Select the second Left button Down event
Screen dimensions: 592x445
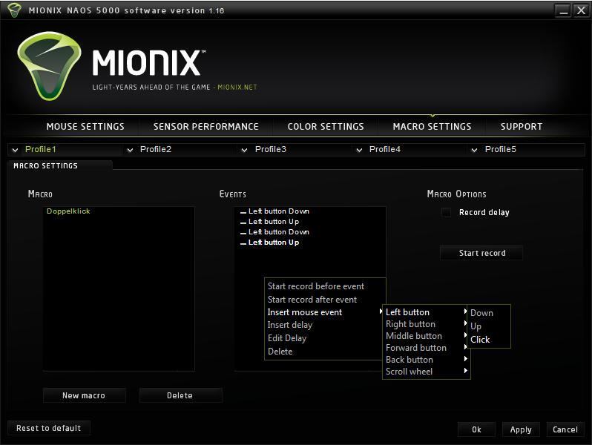[x=279, y=231]
